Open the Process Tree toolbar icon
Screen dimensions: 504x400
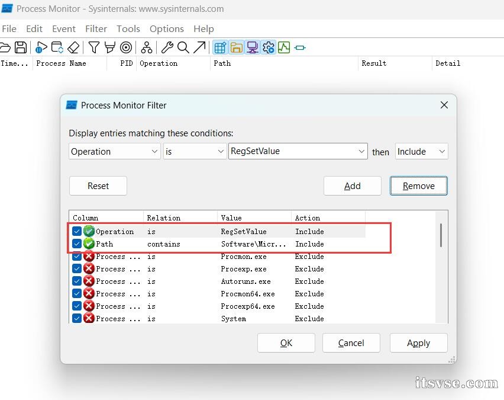[x=147, y=47]
